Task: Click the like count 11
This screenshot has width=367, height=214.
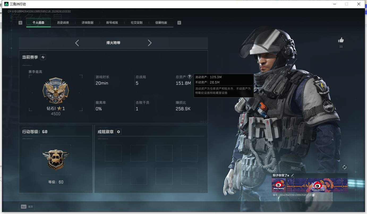Action: pyautogui.click(x=341, y=47)
